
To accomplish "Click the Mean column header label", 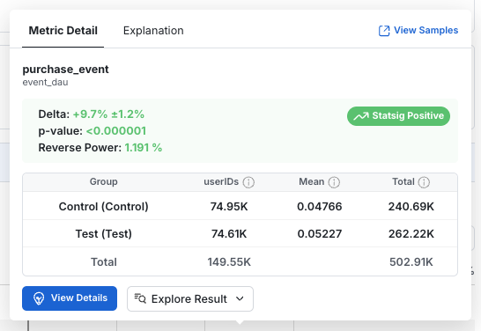I will (x=312, y=181).
